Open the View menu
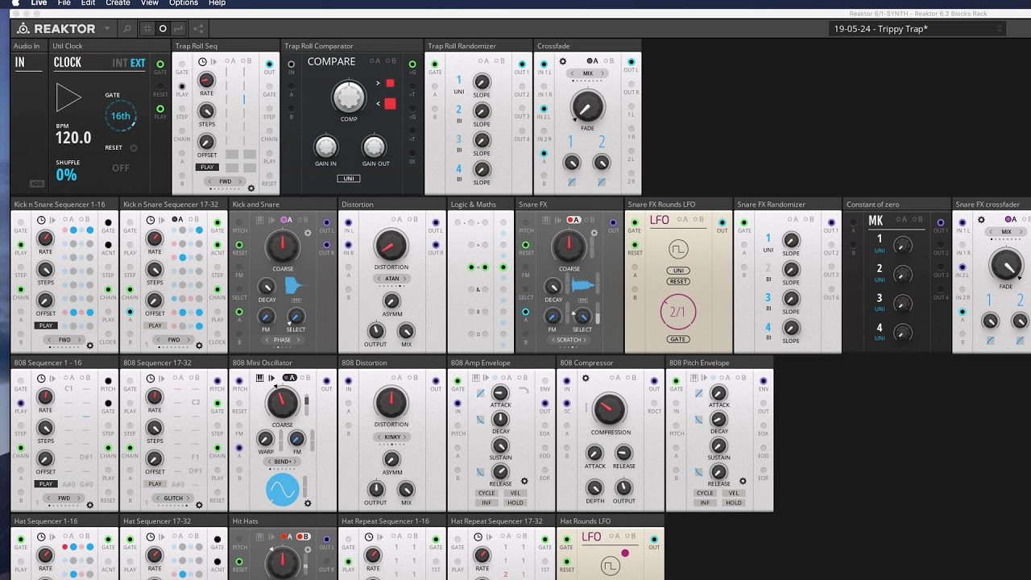1031x580 pixels. click(x=150, y=3)
